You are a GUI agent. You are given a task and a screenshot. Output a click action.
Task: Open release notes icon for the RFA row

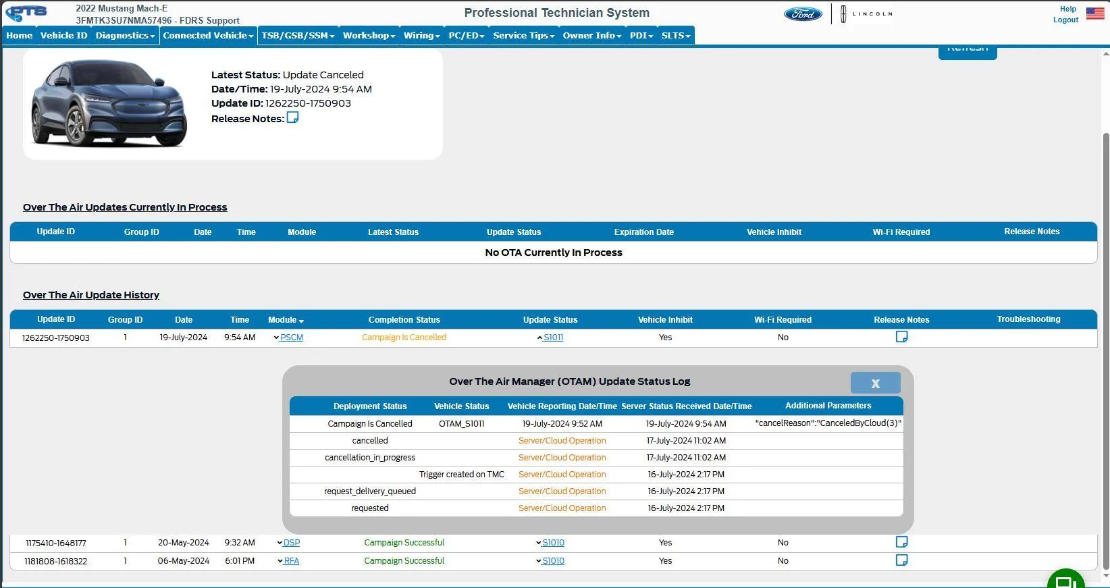(901, 560)
